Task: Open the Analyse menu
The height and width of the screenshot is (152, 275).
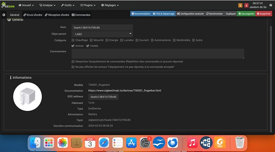Action: [x=47, y=5]
